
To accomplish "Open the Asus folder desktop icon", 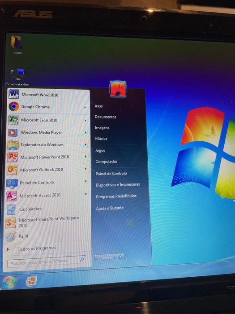I will tap(17, 43).
